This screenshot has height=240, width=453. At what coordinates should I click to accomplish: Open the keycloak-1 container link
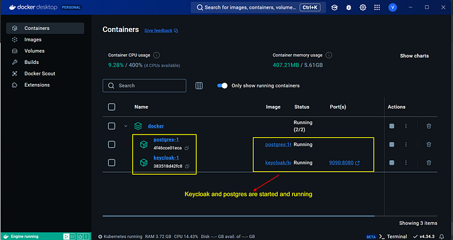point(166,158)
